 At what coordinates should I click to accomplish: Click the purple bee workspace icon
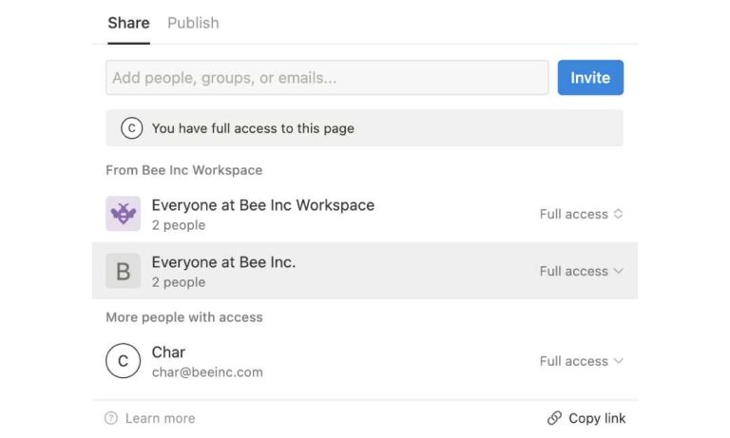pos(123,214)
